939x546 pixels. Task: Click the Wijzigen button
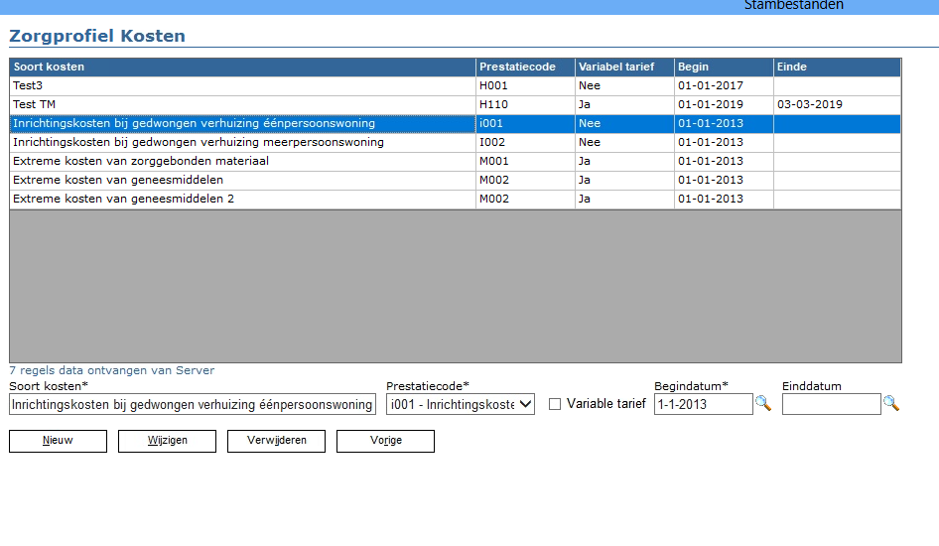coord(167,441)
